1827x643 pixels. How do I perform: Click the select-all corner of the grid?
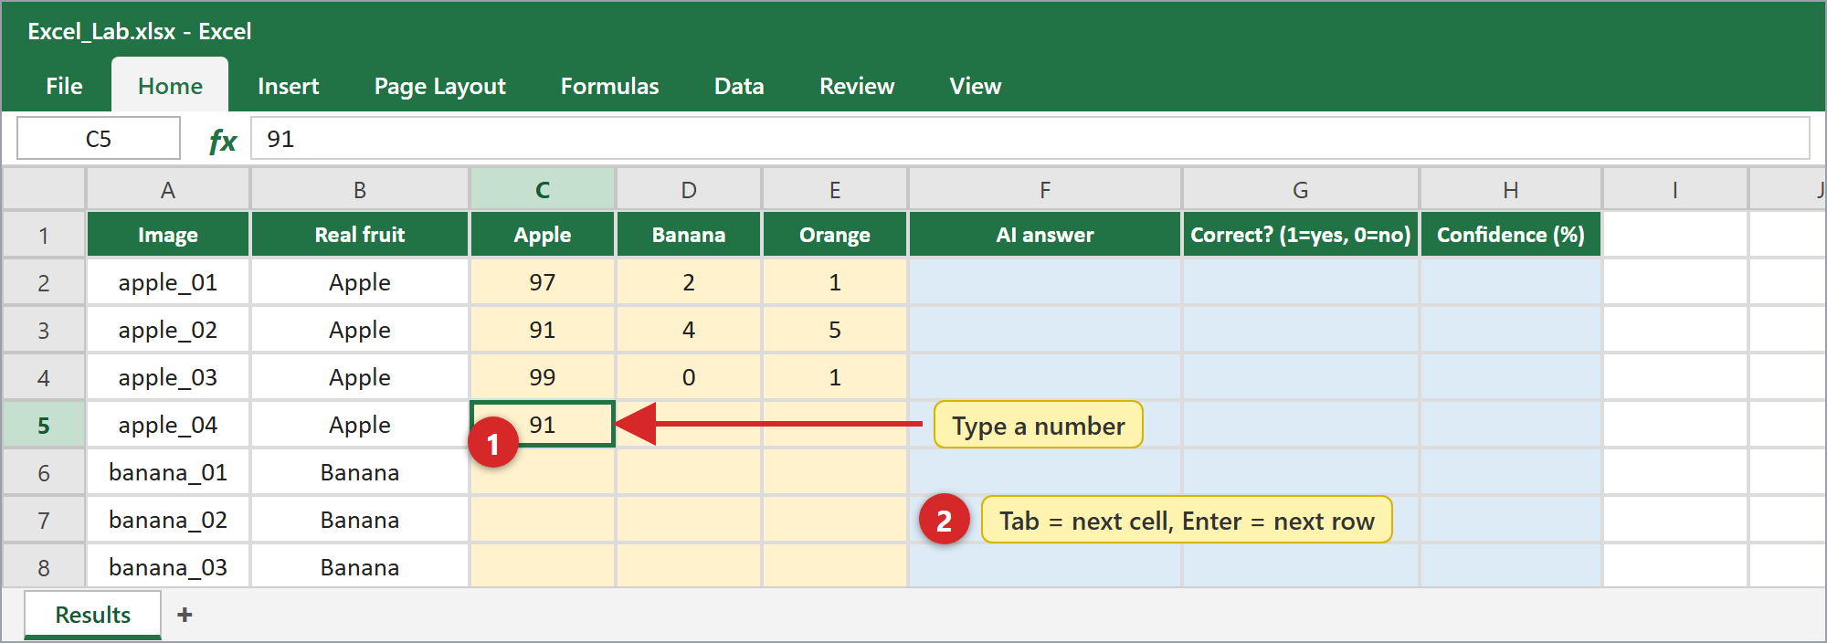coord(44,189)
